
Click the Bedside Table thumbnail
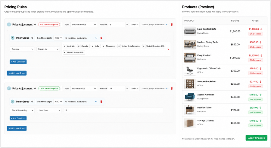(190, 110)
